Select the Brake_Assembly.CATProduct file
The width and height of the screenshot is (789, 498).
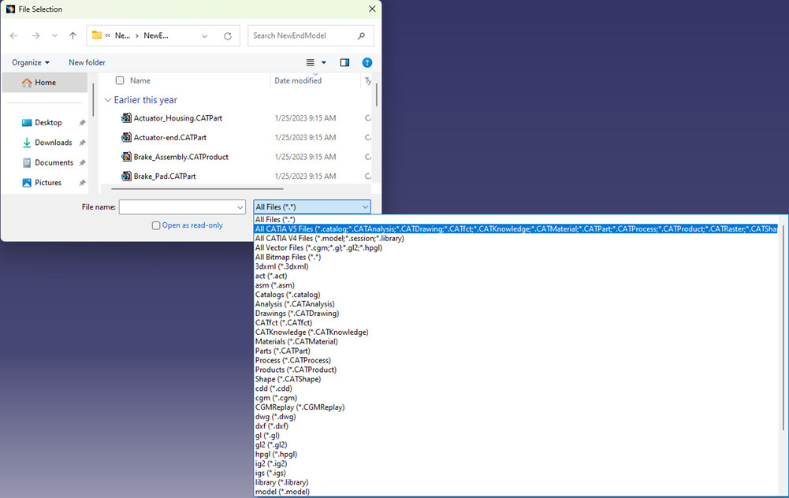pos(181,157)
